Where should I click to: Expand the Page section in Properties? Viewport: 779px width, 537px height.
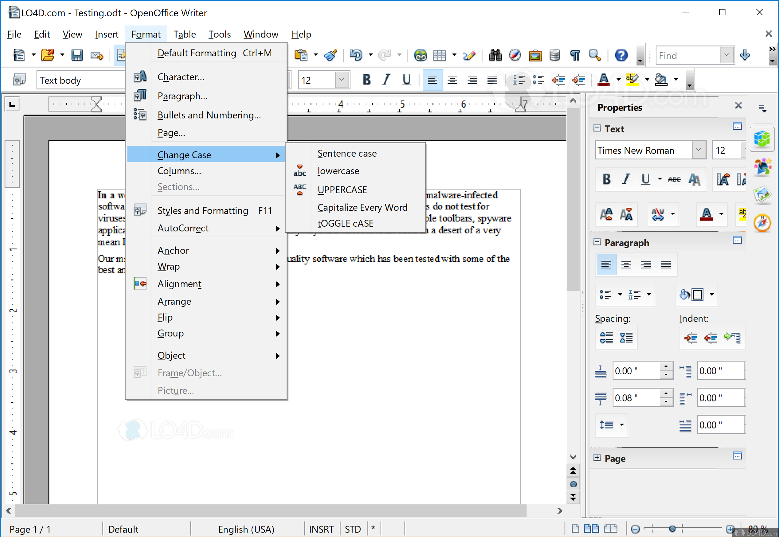(597, 458)
